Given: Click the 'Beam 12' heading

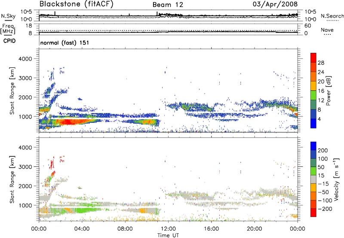Looking at the screenshot, I should point(168,5).
